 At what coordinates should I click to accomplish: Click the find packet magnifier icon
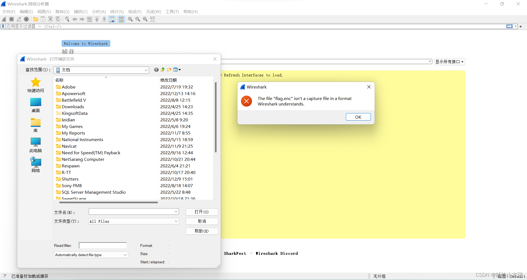[x=67, y=19]
